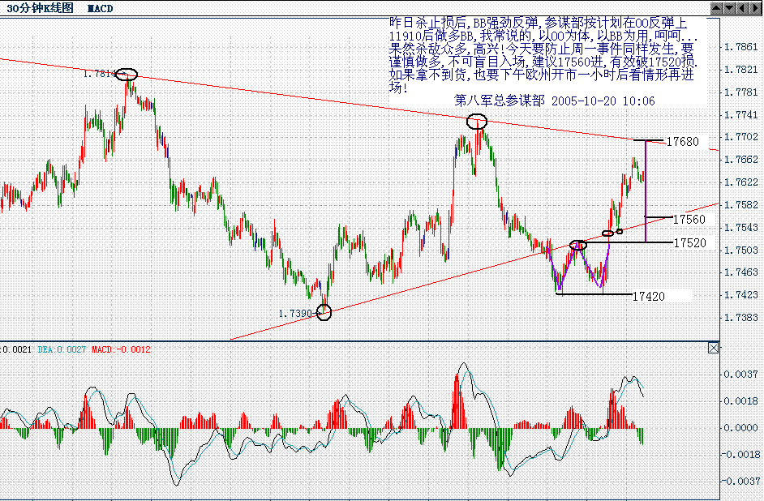Click the MACD label in the title bar
Image resolution: width=764 pixels, height=501 pixels.
101,9
